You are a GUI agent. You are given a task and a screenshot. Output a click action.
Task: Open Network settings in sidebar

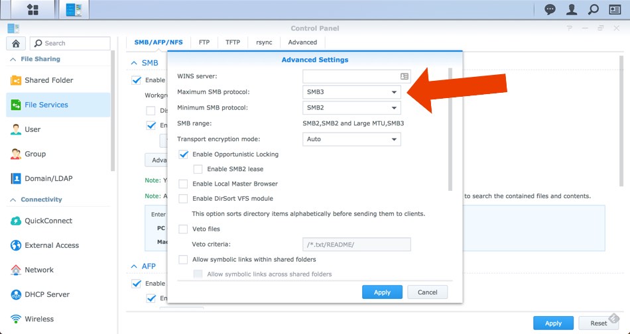(x=58, y=270)
